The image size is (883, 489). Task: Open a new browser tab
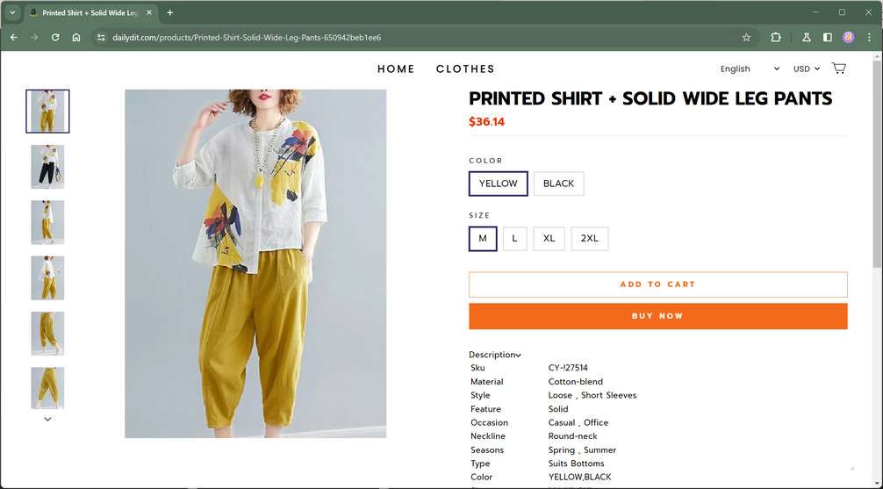pyautogui.click(x=169, y=12)
